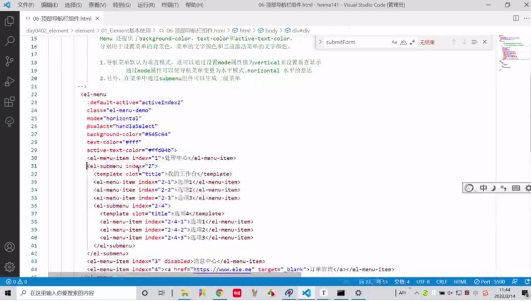Click the horizontal scrollbar under the editor

tap(174, 275)
